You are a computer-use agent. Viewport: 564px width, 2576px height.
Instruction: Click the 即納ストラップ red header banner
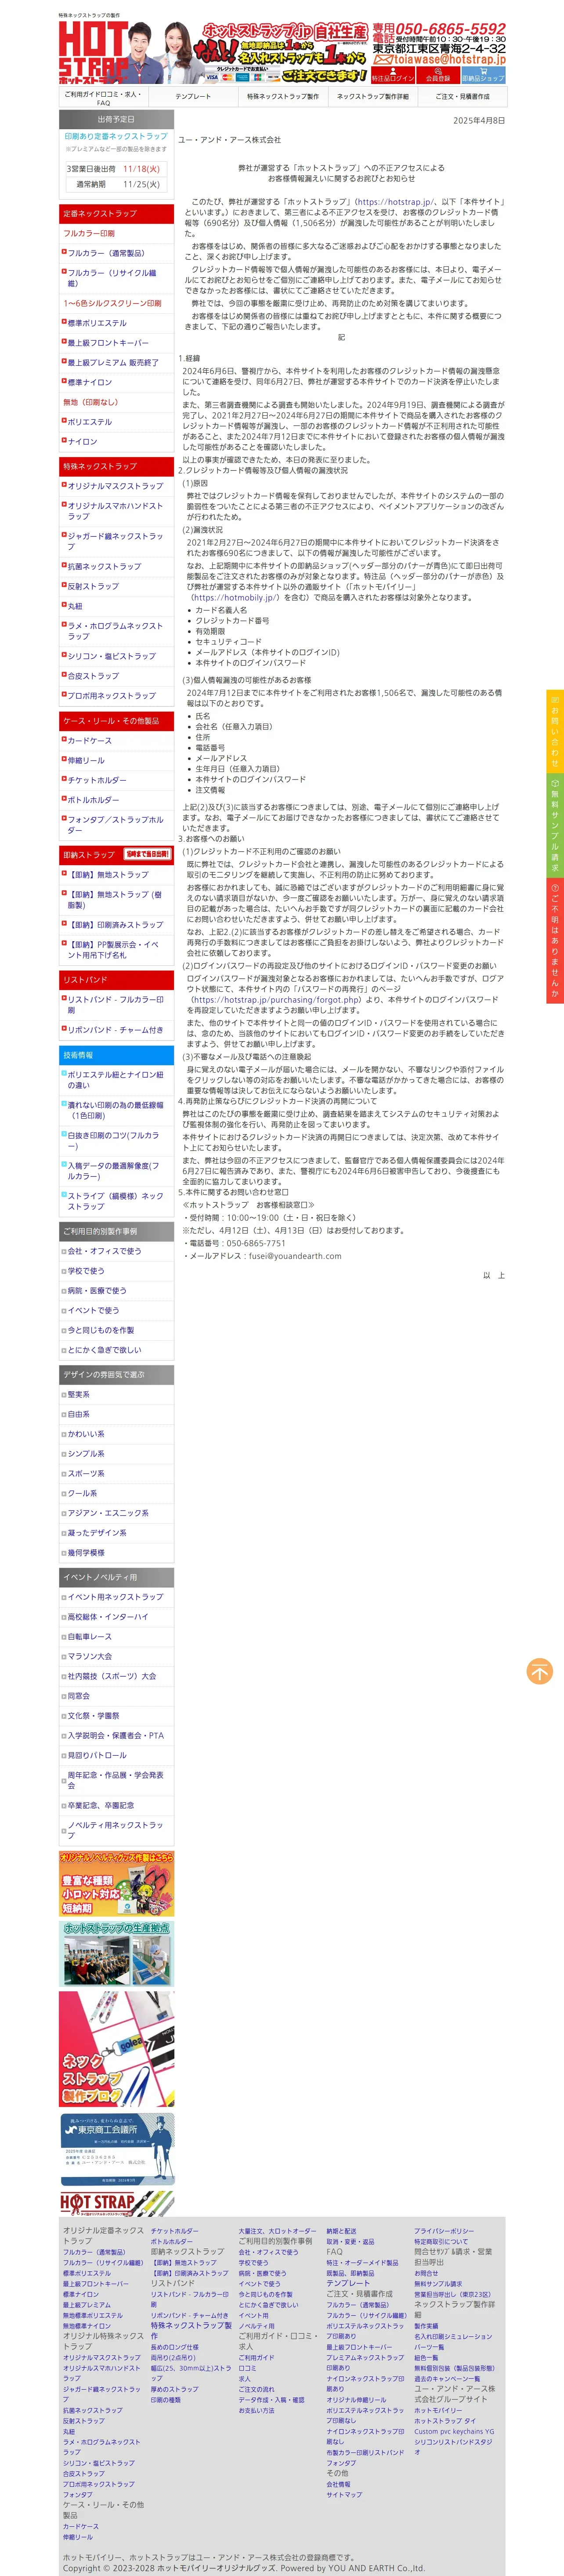click(x=116, y=855)
